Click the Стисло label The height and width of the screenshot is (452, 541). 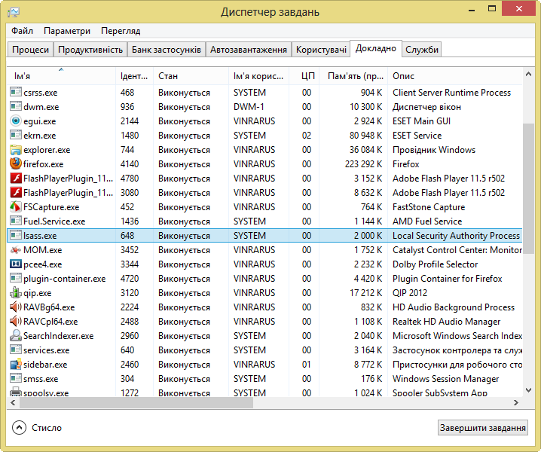47,427
